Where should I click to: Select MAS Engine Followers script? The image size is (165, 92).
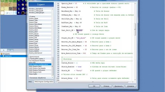[40, 70]
